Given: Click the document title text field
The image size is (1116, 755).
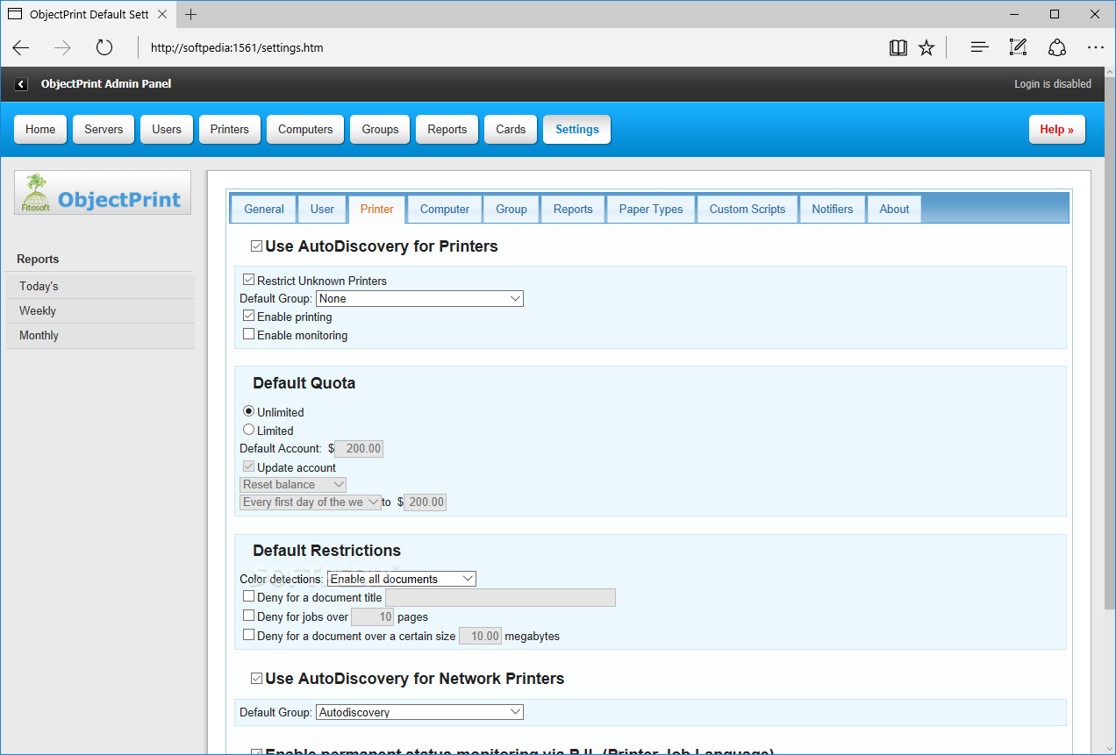Looking at the screenshot, I should (500, 597).
